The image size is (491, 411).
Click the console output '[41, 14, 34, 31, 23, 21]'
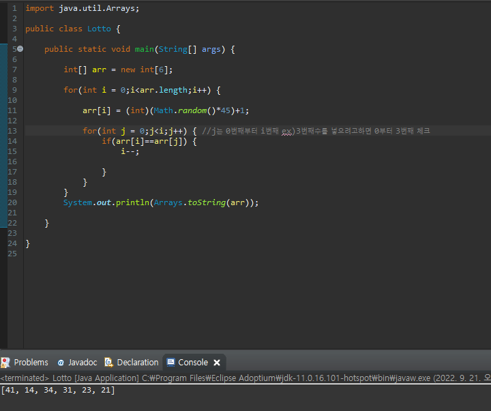(x=58, y=390)
